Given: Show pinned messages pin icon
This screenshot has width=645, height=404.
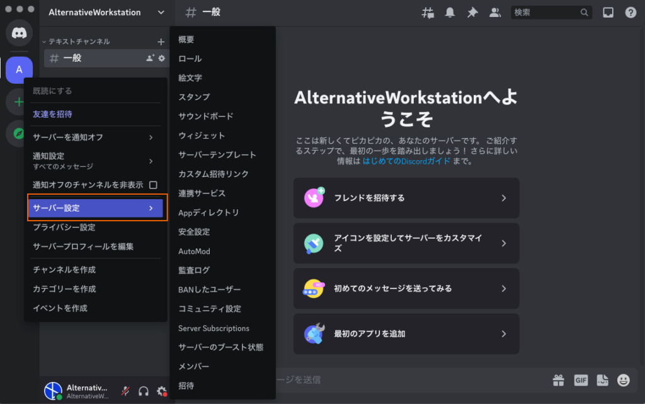Looking at the screenshot, I should 472,13.
